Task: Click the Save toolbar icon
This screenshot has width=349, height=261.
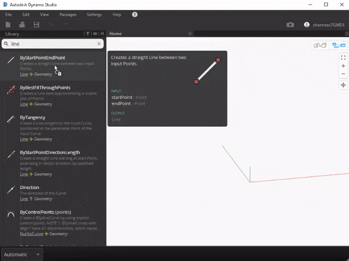Action: pyautogui.click(x=36, y=24)
